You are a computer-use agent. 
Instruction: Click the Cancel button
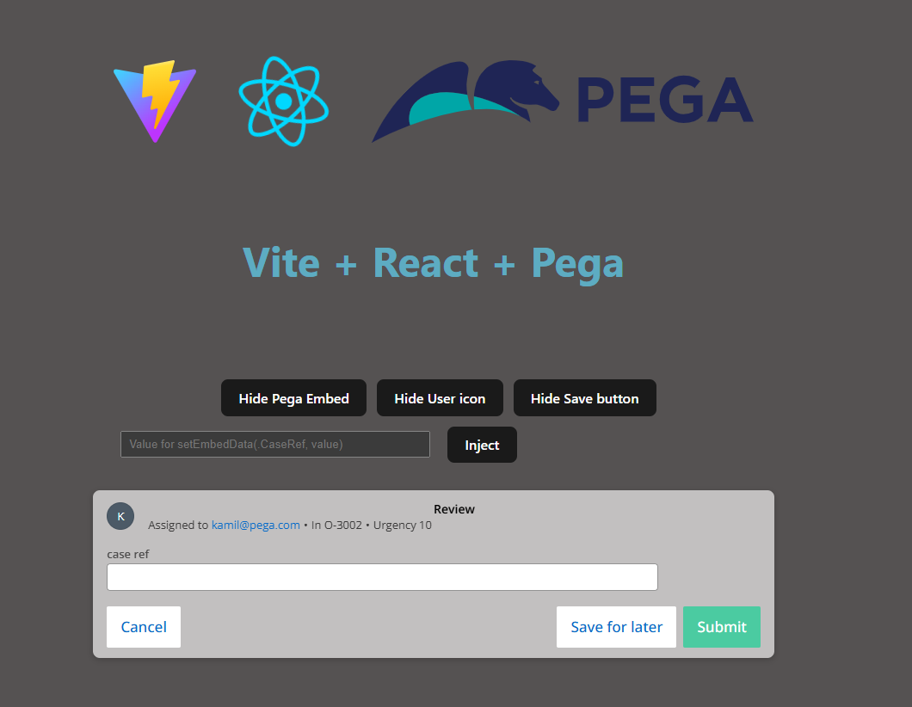144,627
